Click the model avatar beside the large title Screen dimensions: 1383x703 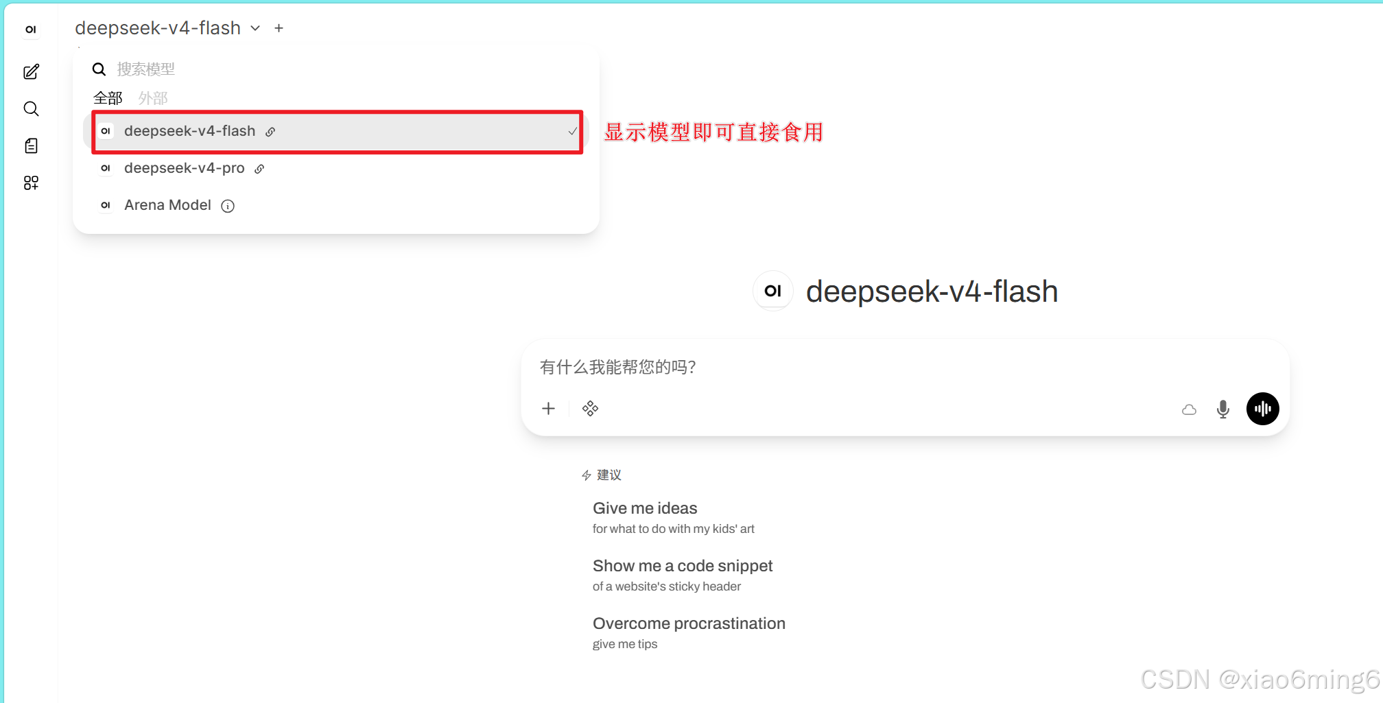pyautogui.click(x=773, y=291)
